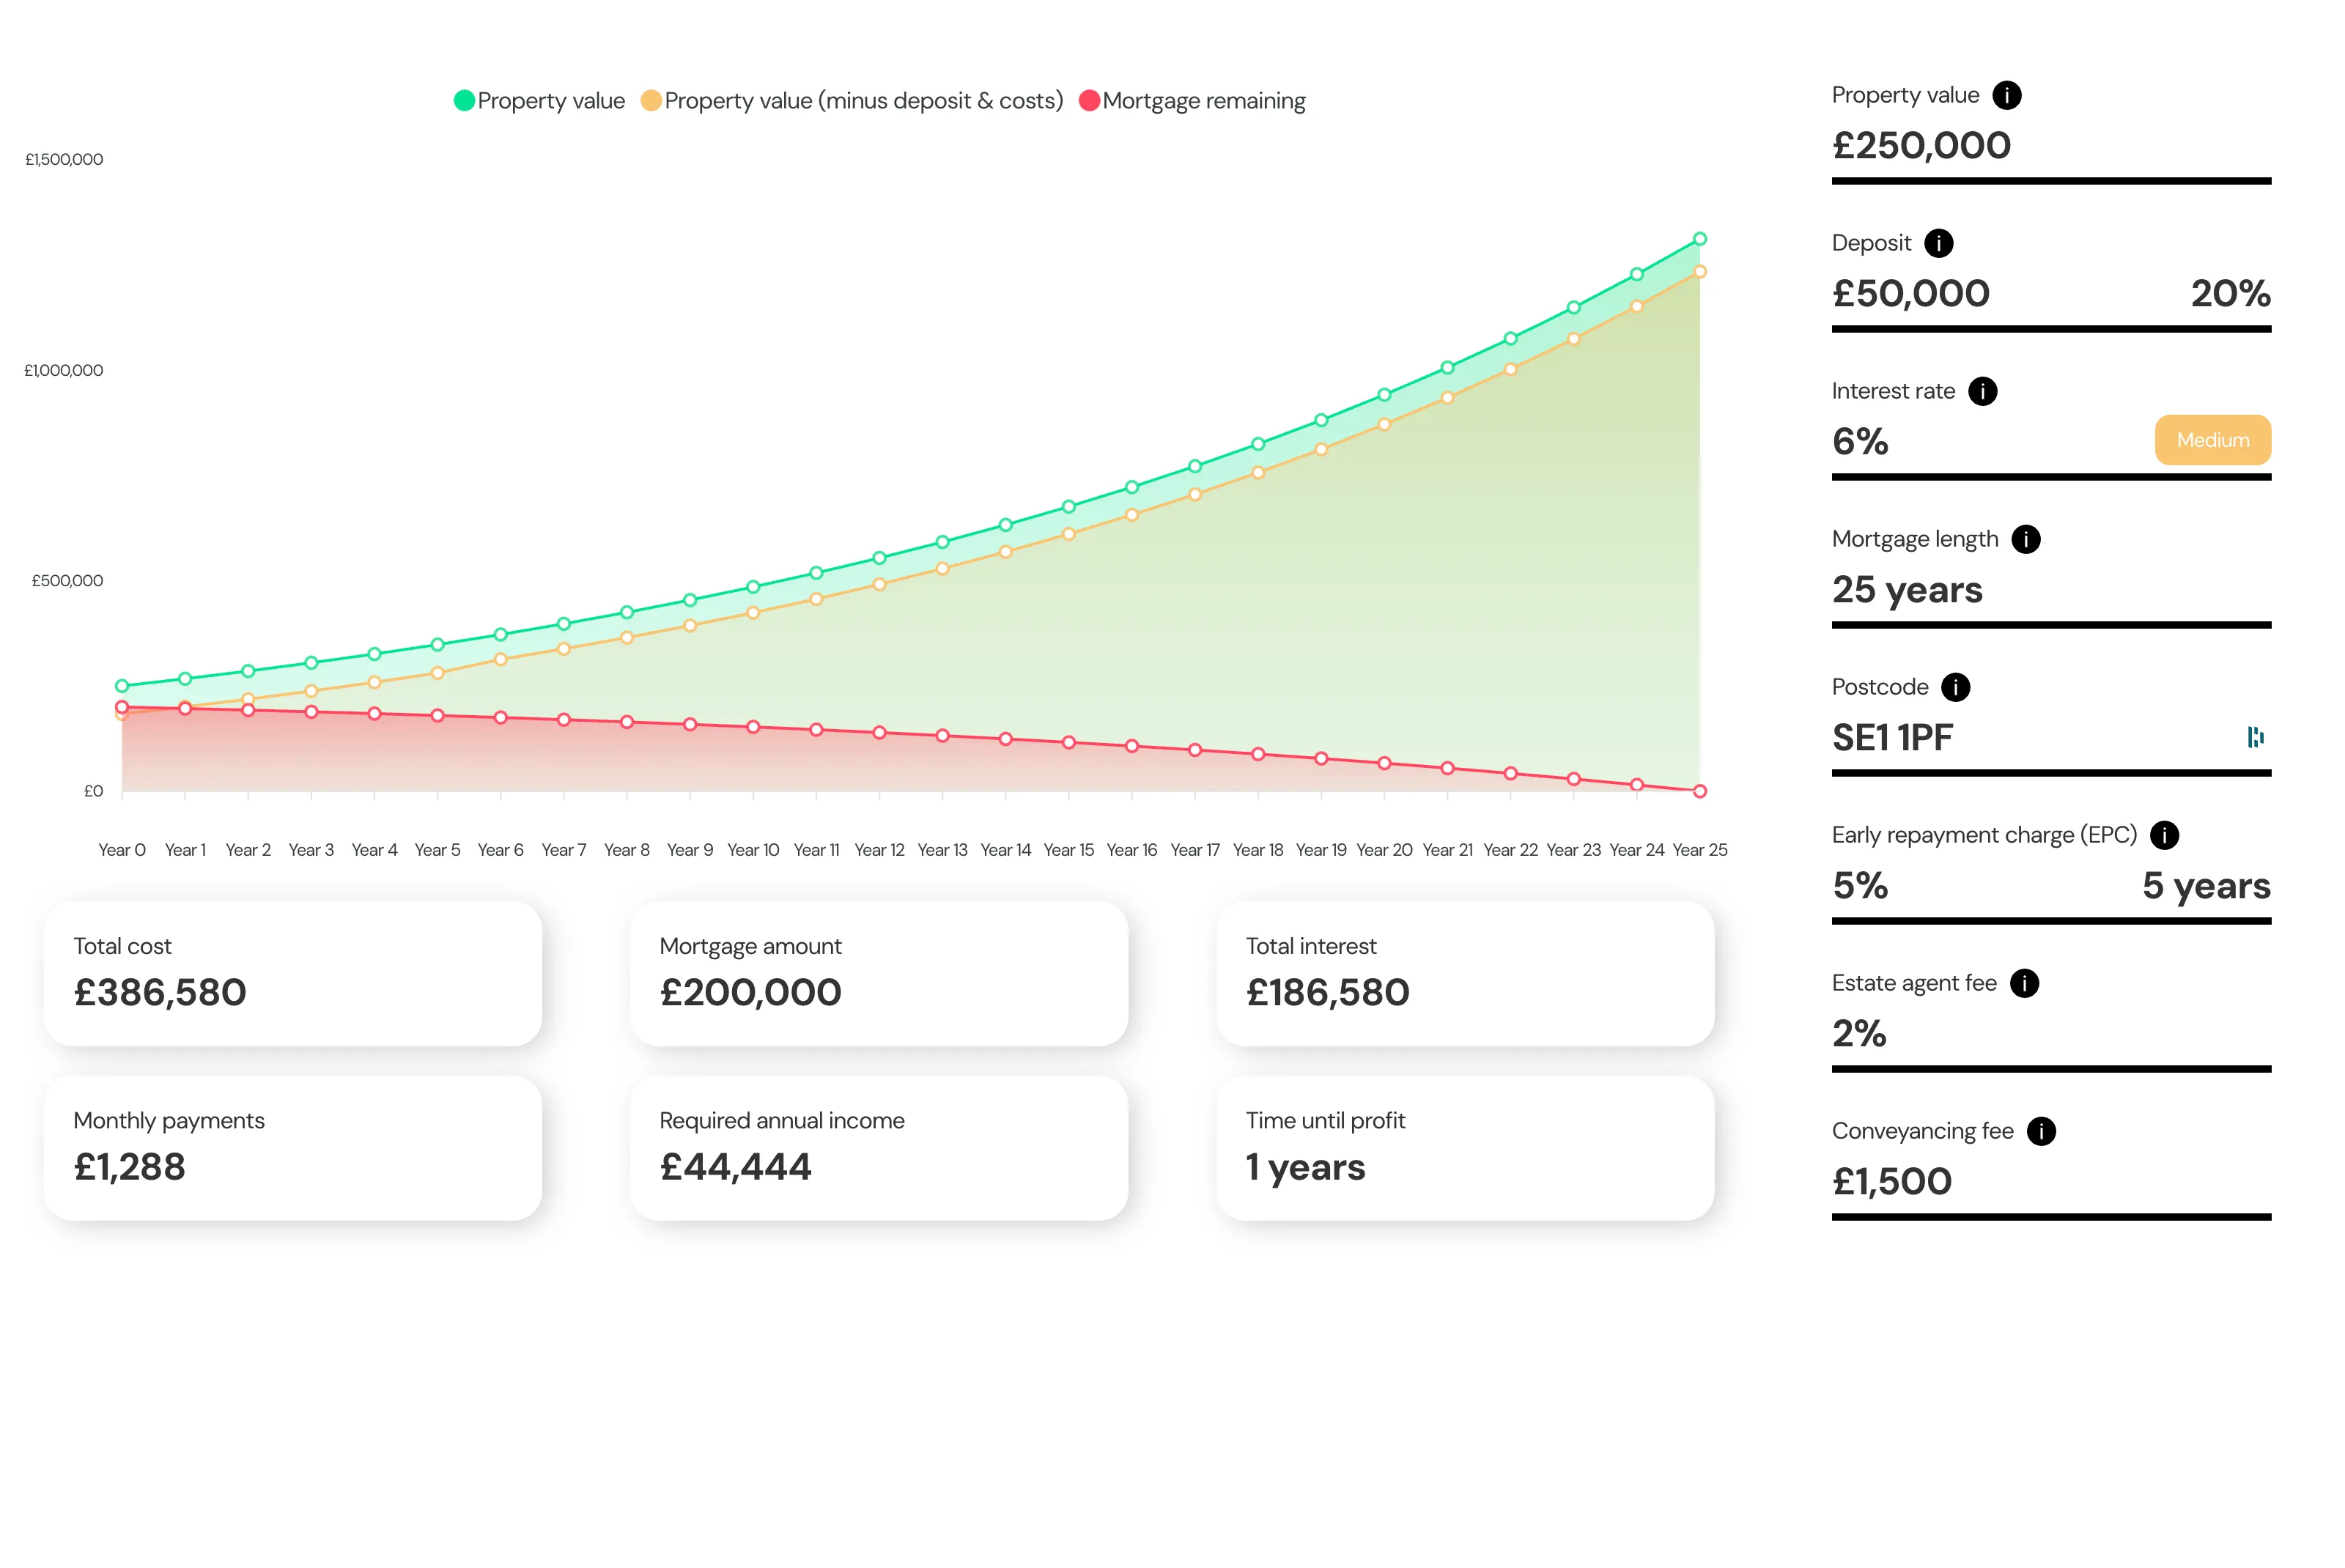The width and height of the screenshot is (2345, 1568).
Task: Select the SE1 1PF postcode field
Action: pos(1892,738)
